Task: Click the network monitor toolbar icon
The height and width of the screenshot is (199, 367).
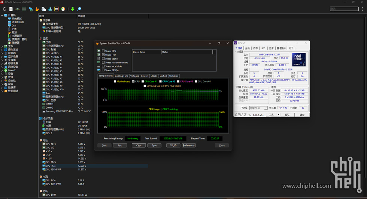Action: pos(31,9)
